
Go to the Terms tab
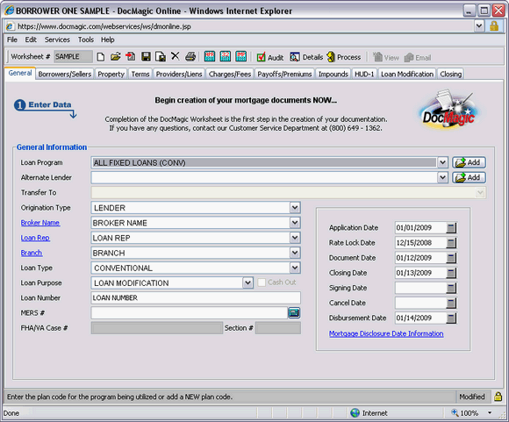(x=140, y=74)
